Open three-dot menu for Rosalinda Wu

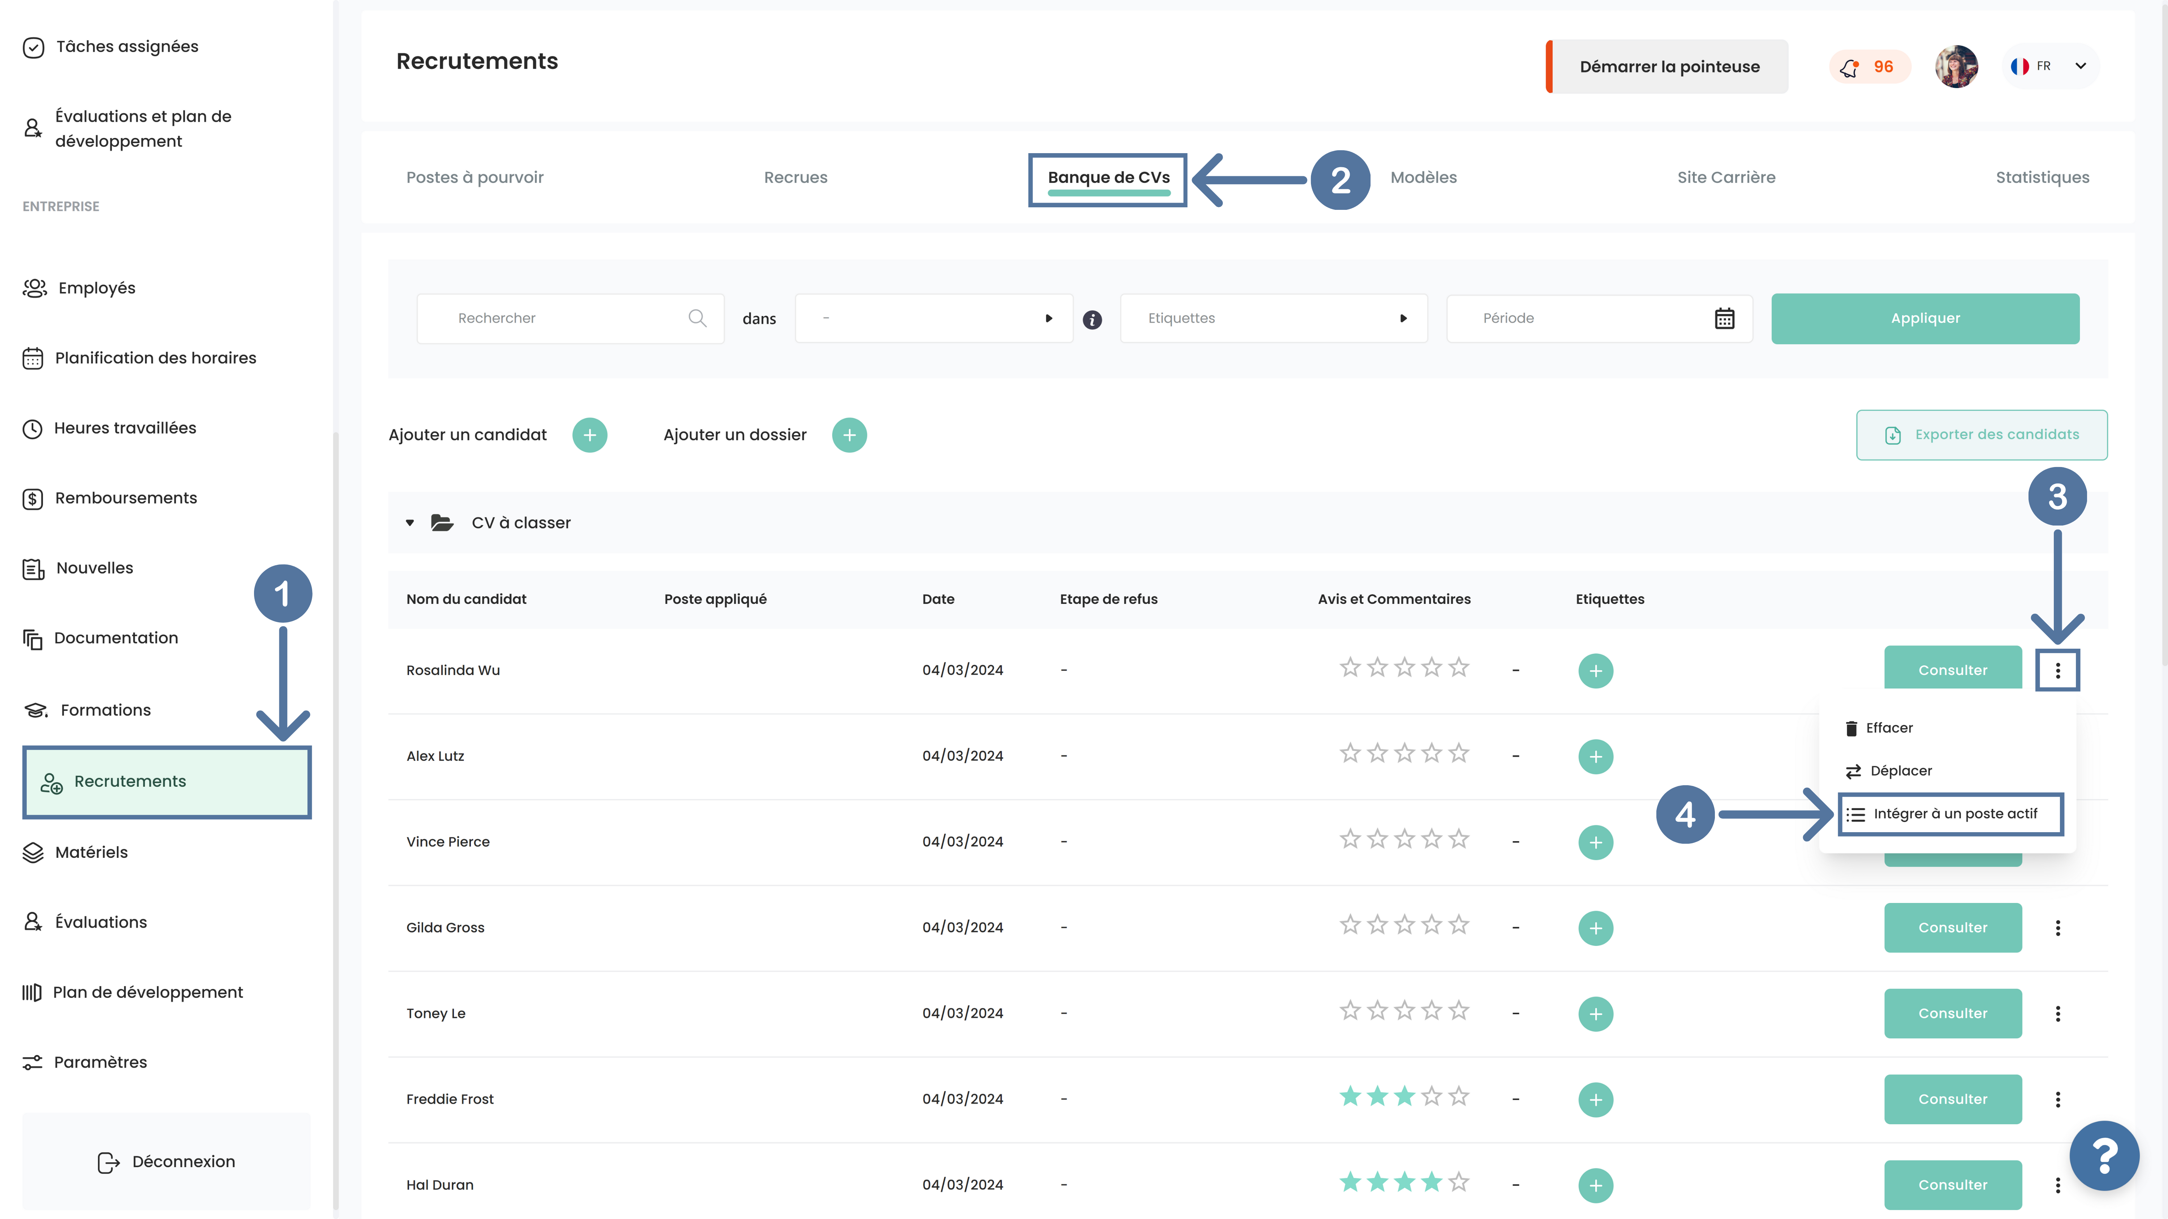[x=2058, y=670]
